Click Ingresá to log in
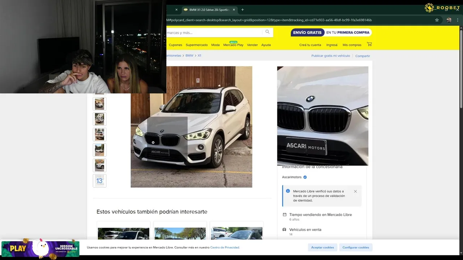Image resolution: width=463 pixels, height=260 pixels. tap(332, 45)
